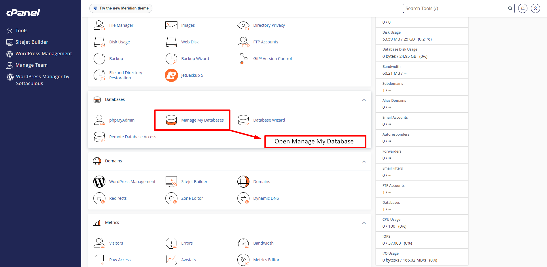The width and height of the screenshot is (547, 267).
Task: Open the Manage My Databases link
Action: point(202,120)
